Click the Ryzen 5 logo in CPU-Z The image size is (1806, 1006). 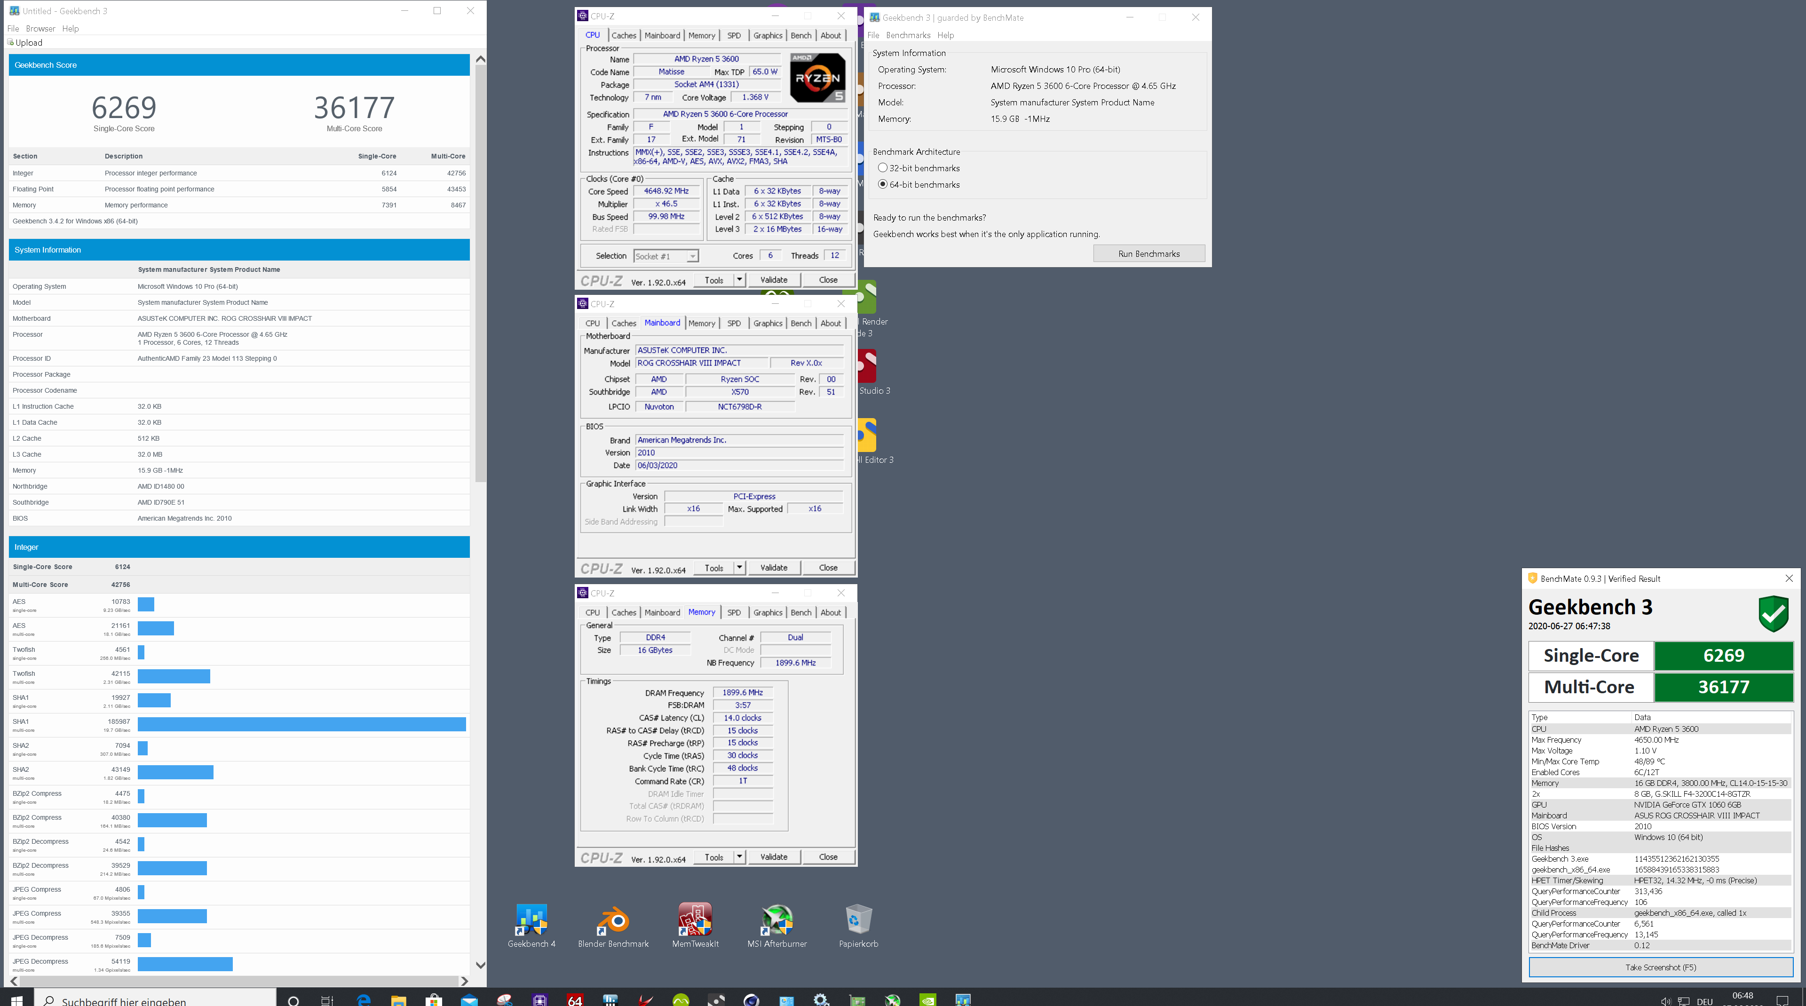[x=817, y=77]
